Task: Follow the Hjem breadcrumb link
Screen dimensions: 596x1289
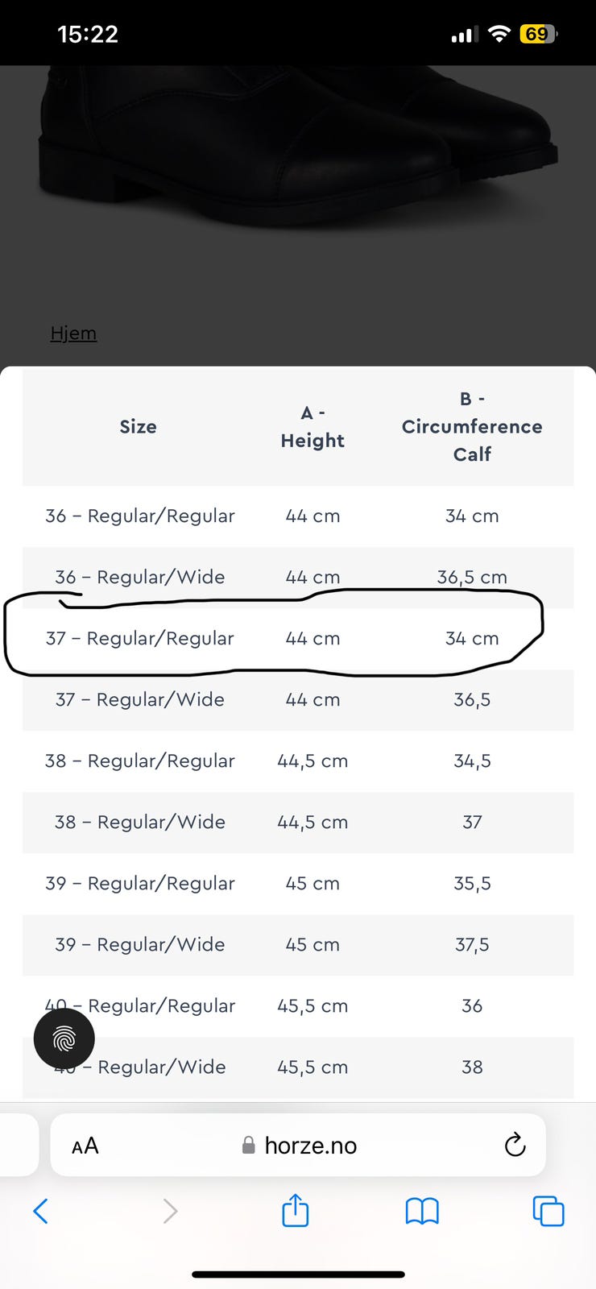Action: [73, 333]
